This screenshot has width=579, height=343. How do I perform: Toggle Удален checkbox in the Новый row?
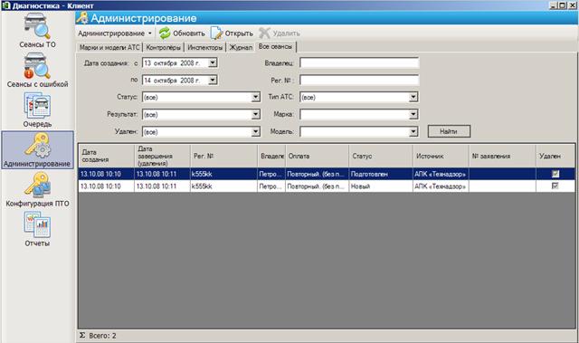(x=555, y=186)
